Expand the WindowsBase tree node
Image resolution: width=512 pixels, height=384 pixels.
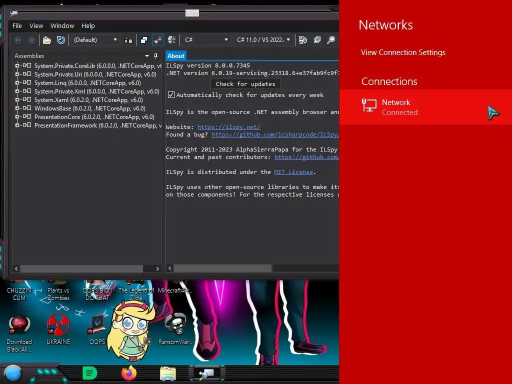(17, 108)
